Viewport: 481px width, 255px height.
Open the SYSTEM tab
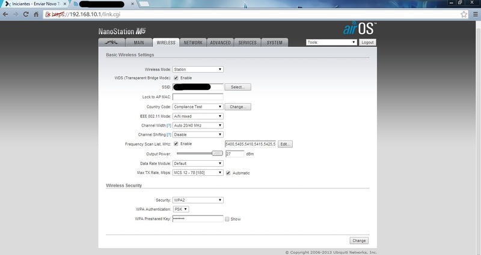click(x=274, y=43)
